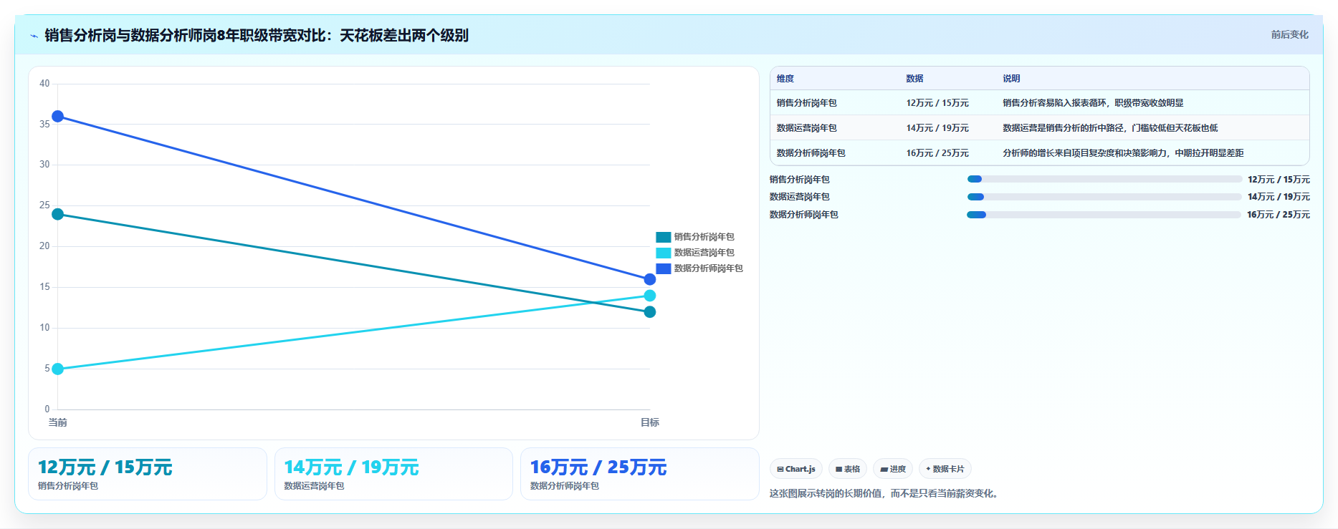Viewport: 1338px width, 529px height.
Task: Select table cell 销售分析岗年包
Action: pos(807,103)
